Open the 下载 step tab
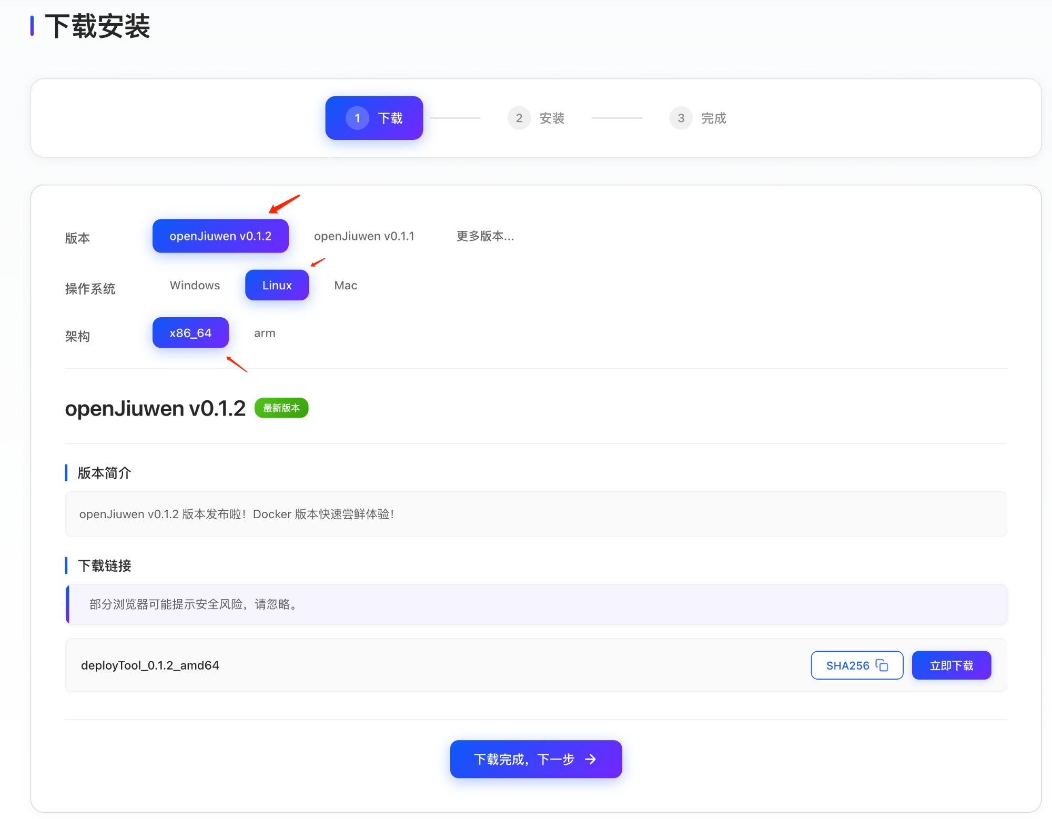 click(x=390, y=118)
